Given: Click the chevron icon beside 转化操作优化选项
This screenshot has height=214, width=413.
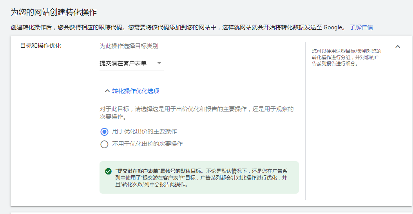Looking at the screenshot, I should click(x=107, y=91).
